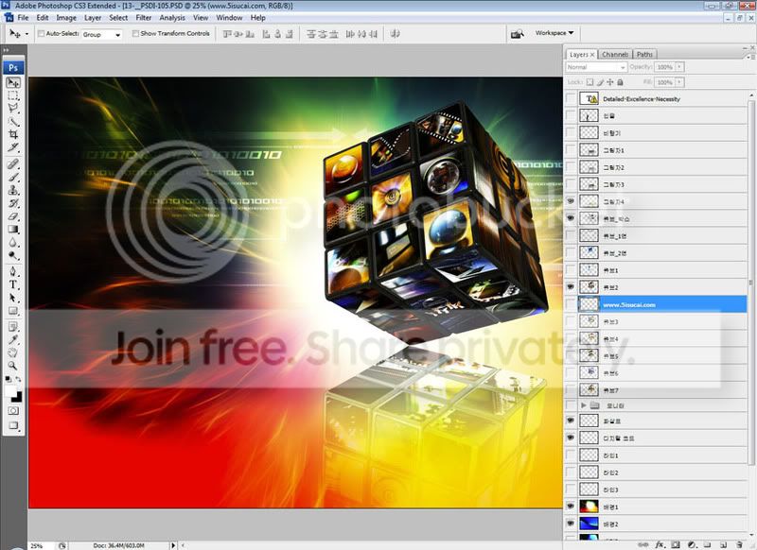Show the 라인1 layer visibility box
The height and width of the screenshot is (550, 757).
571,455
